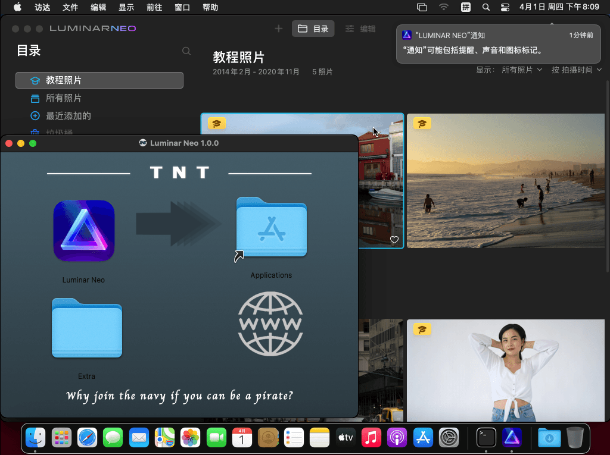610x455 pixels.
Task: Open Finder from the Dock
Action: point(35,438)
